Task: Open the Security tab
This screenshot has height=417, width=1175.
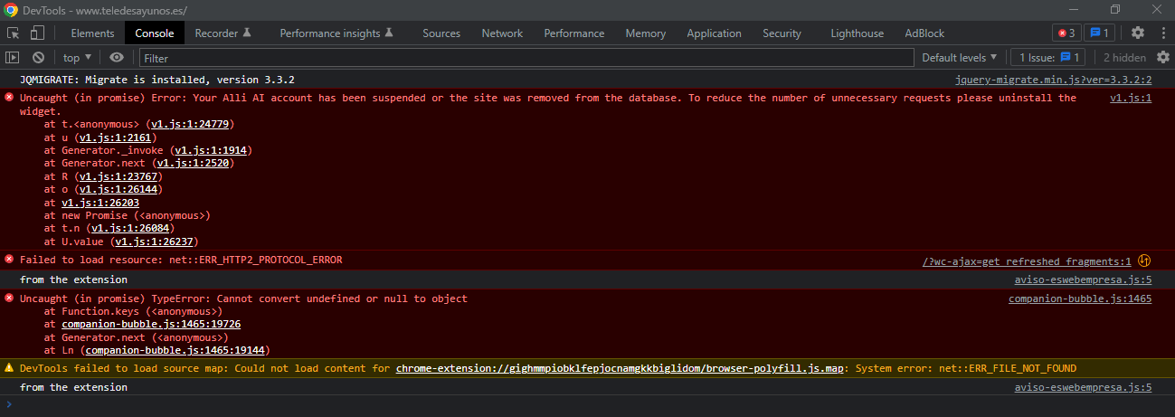Action: click(782, 33)
